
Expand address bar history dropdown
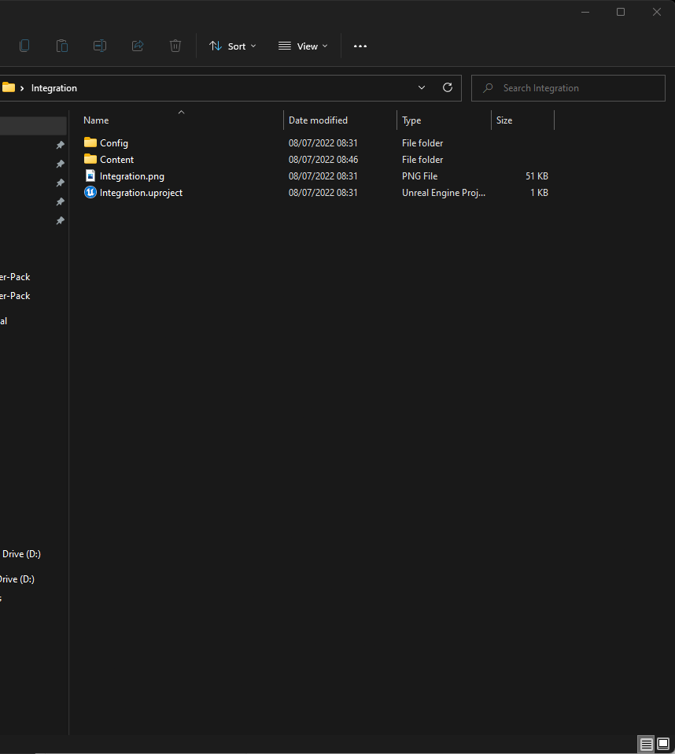point(422,88)
